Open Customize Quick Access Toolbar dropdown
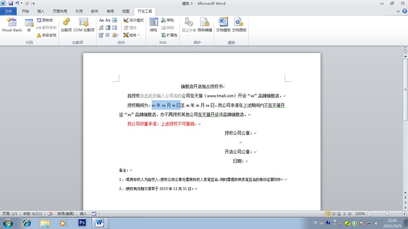Image resolution: width=408 pixels, height=229 pixels. (34, 3)
